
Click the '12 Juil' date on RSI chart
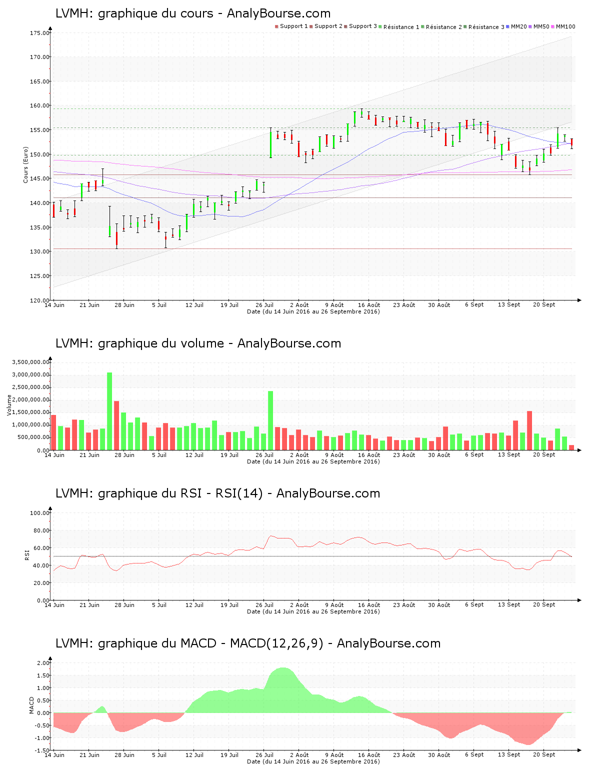(x=194, y=605)
